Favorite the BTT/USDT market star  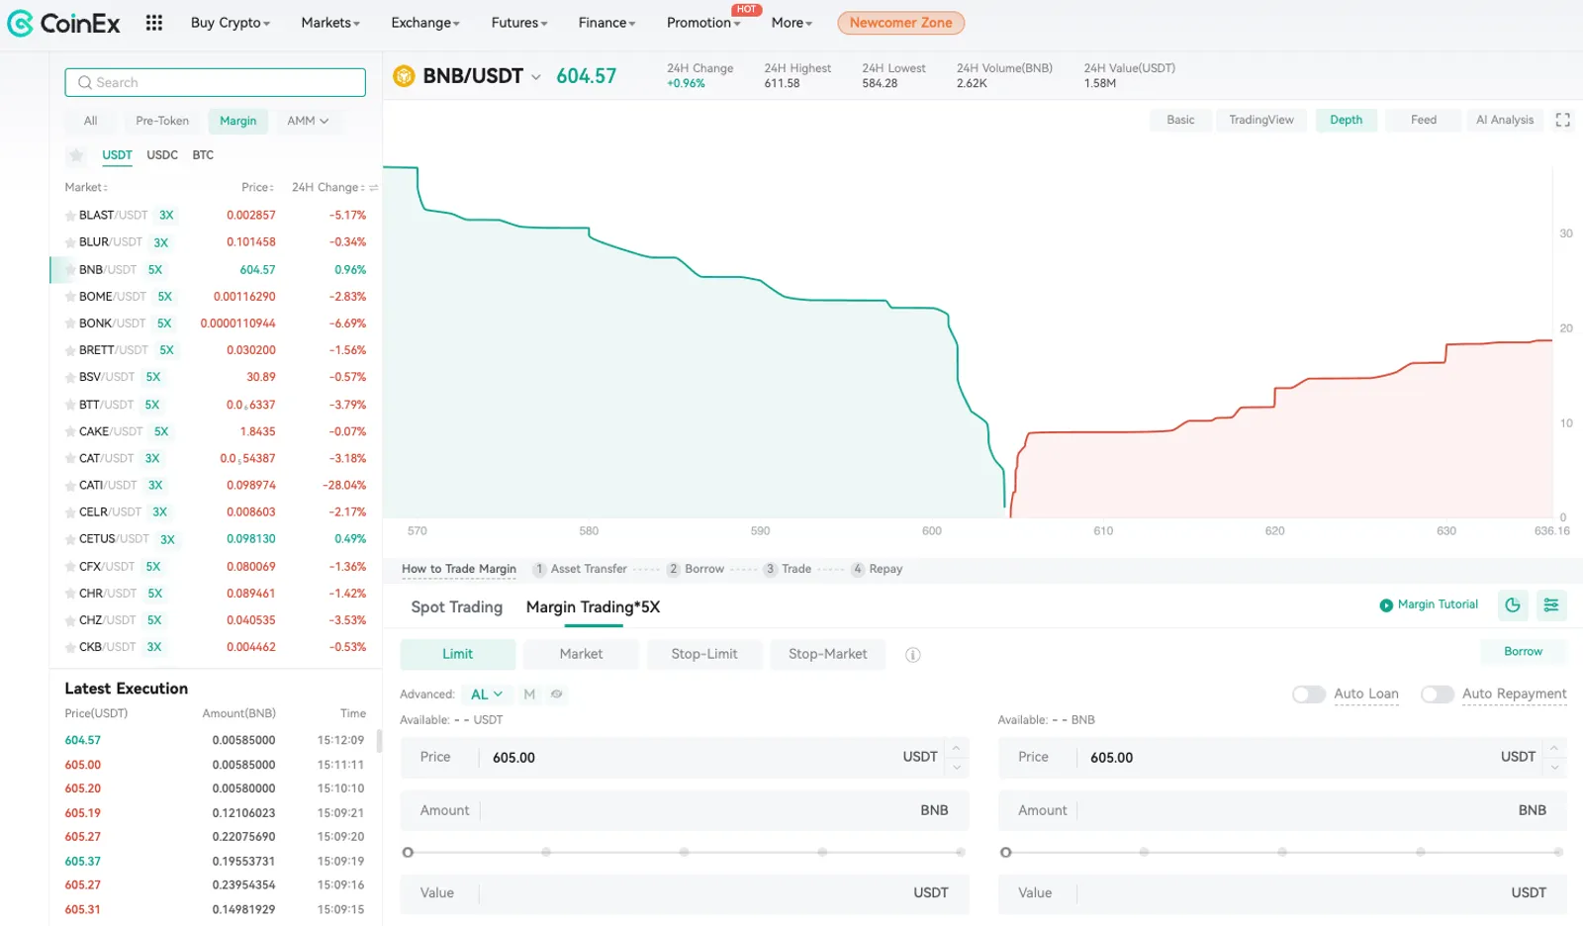pos(70,406)
